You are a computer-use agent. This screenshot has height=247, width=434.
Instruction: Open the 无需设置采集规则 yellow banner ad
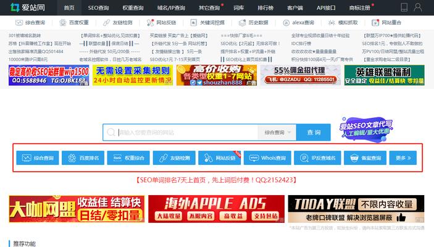coord(133,75)
